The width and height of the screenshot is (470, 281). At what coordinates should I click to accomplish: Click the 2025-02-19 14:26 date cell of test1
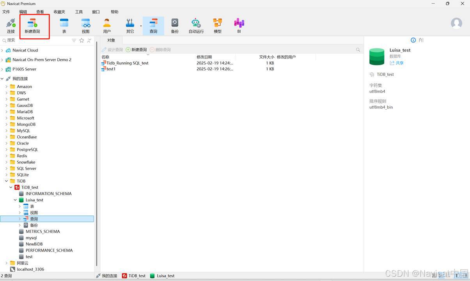(x=215, y=69)
